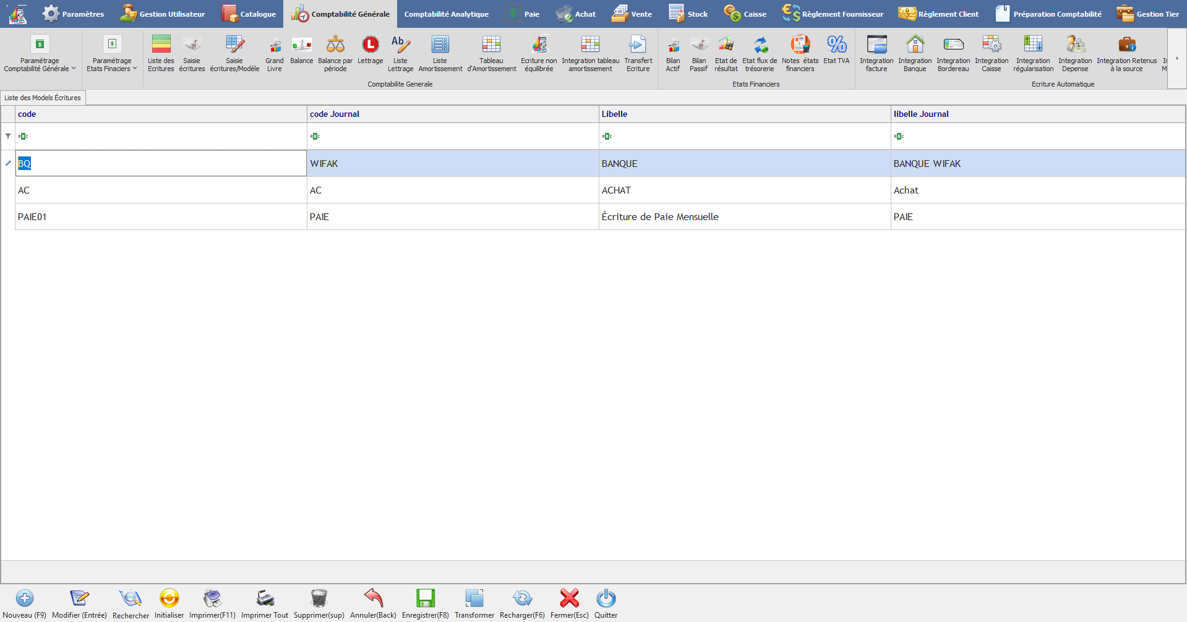Open the Lettrage tool

[371, 50]
